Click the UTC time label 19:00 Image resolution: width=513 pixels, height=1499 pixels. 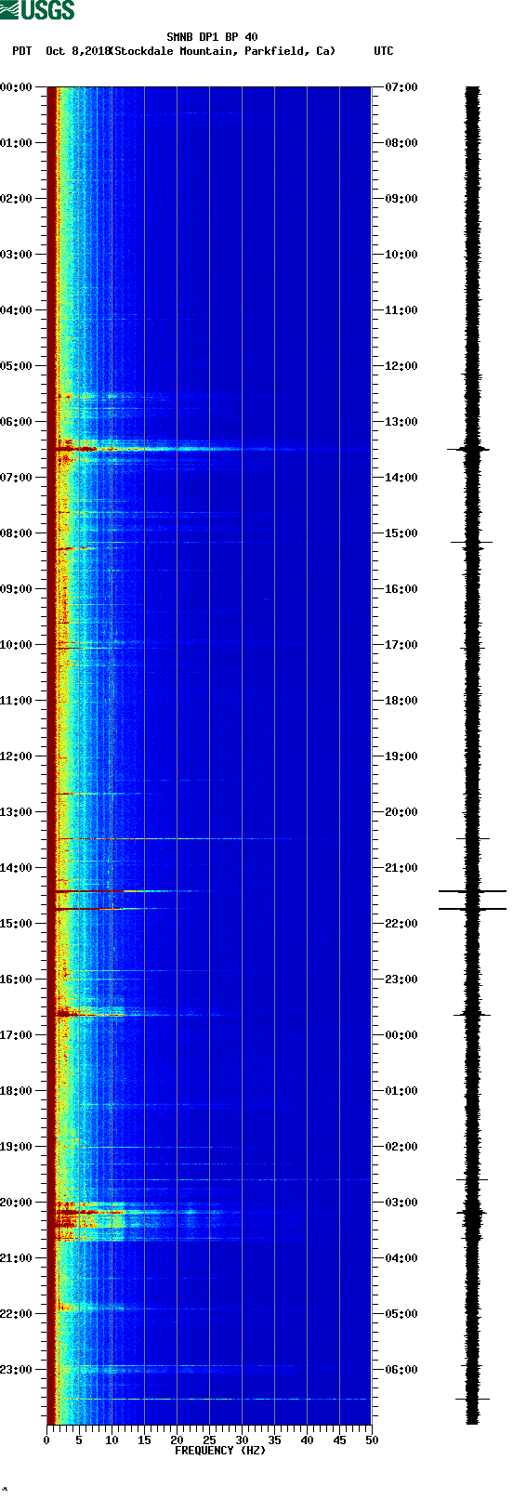tap(401, 756)
